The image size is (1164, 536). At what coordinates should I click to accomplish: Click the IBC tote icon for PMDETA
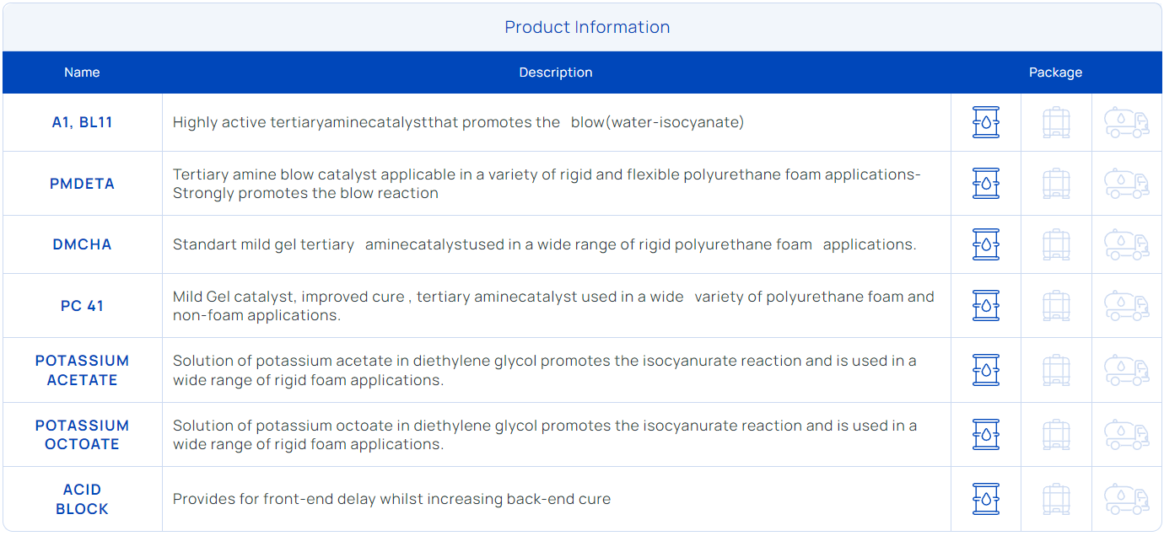click(x=1056, y=183)
